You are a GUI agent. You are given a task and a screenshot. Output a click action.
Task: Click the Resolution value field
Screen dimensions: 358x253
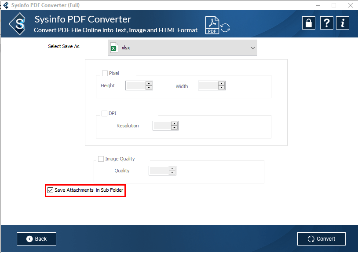pos(162,126)
